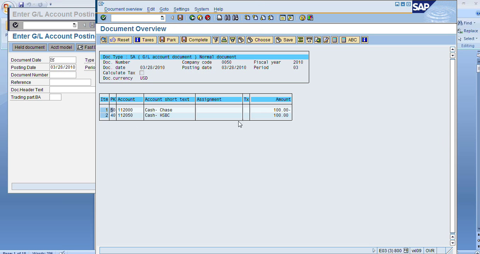Click the vertical scrollbar up arrow
The height and width of the screenshot is (254, 480).
[452, 50]
